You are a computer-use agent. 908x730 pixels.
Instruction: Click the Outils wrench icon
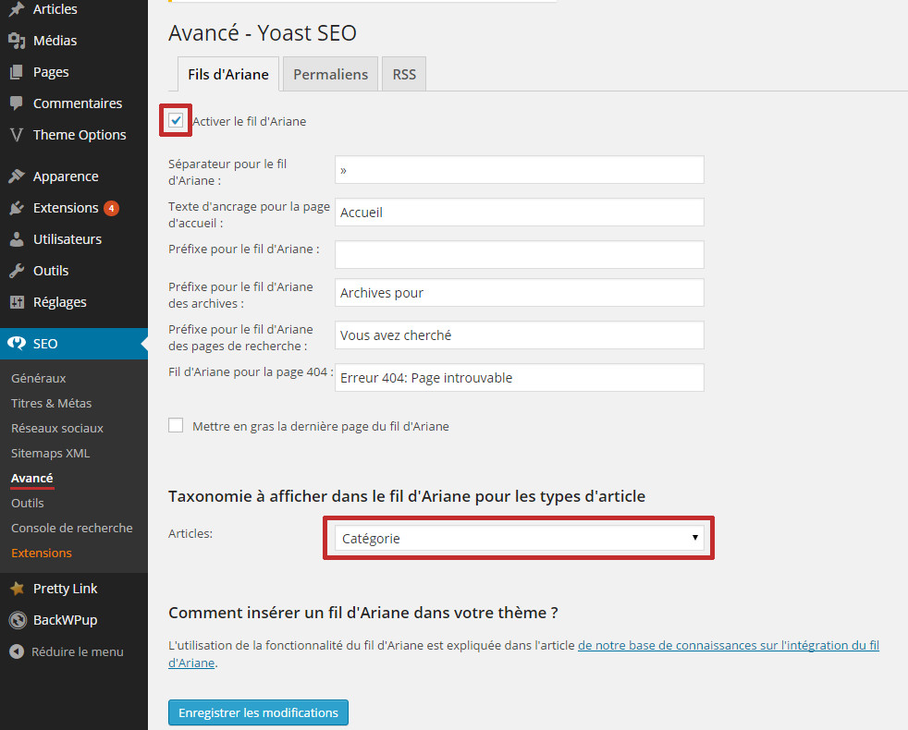click(x=17, y=271)
